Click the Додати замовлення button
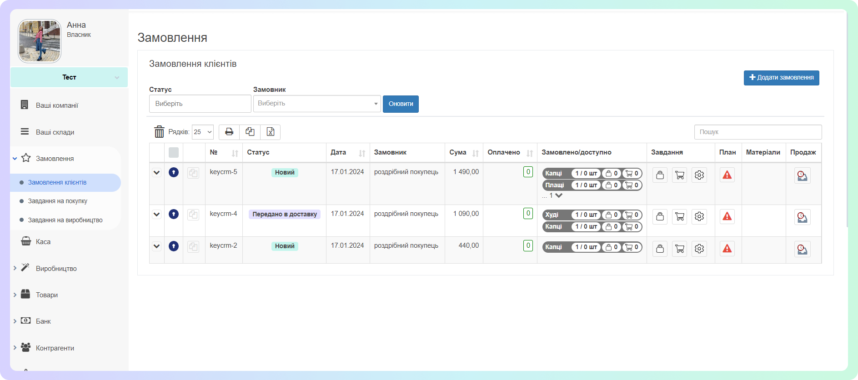This screenshot has width=858, height=380. [781, 78]
